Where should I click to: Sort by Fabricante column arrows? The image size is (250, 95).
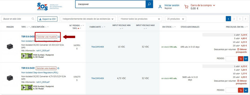[x=103, y=27]
